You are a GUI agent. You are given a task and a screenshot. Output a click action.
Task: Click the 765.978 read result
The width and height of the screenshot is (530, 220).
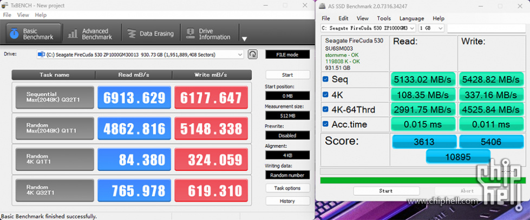tap(134, 190)
